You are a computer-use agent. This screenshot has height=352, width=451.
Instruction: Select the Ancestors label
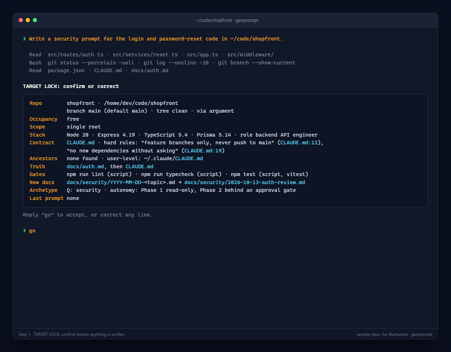tap(43, 158)
